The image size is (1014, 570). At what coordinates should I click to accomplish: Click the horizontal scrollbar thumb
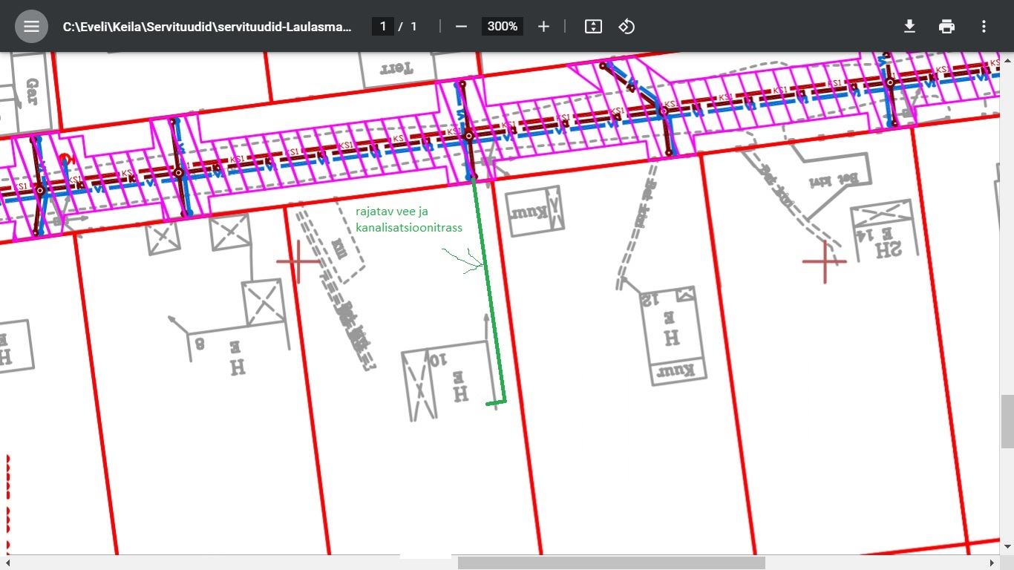(611, 563)
